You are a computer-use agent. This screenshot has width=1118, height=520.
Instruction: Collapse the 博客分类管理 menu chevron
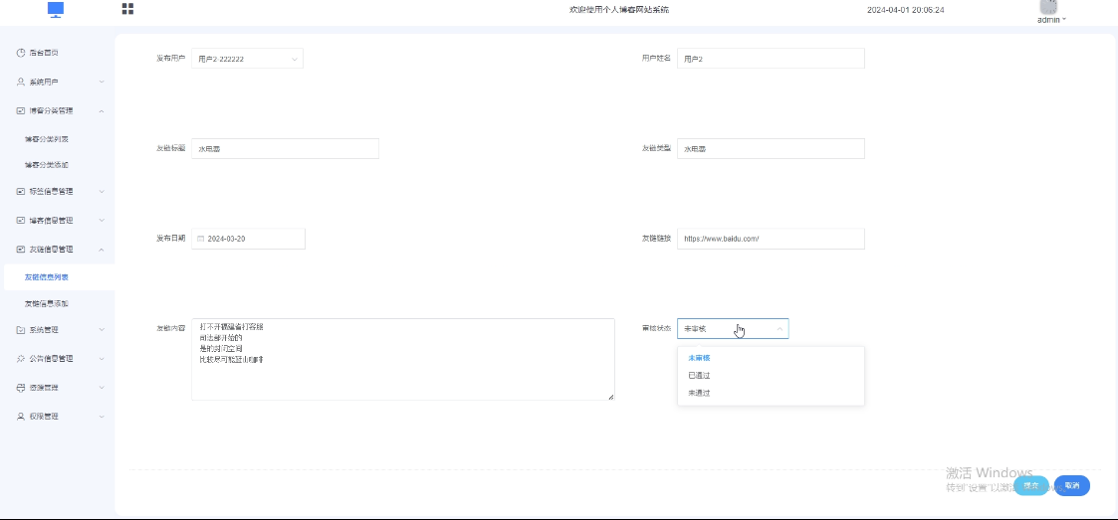click(102, 110)
